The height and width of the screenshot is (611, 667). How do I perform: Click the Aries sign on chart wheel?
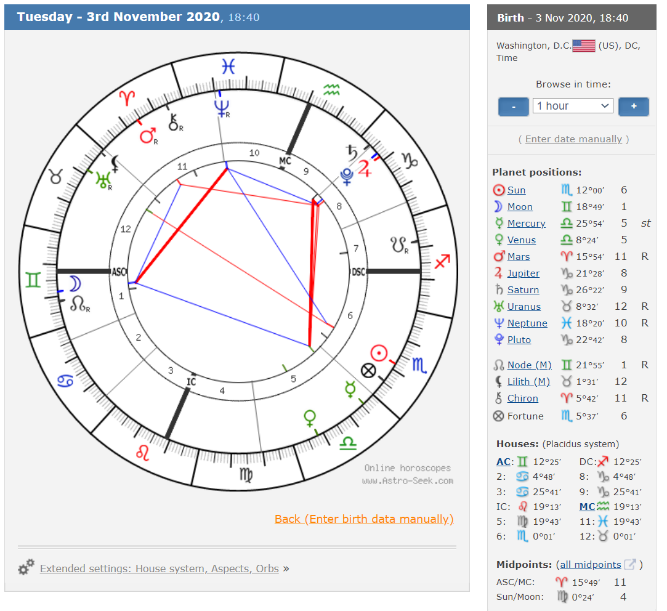(127, 99)
